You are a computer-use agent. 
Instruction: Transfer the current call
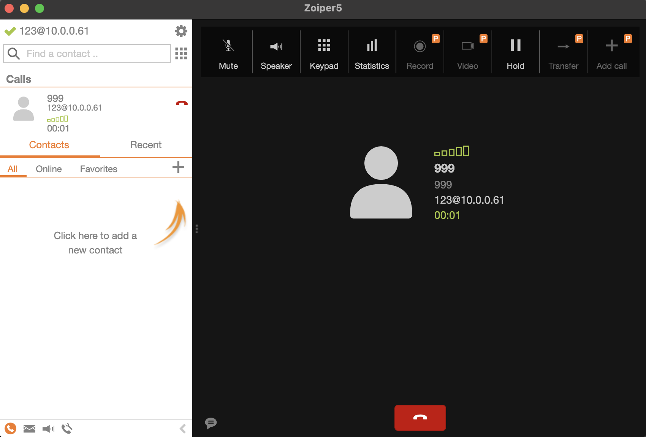(563, 52)
